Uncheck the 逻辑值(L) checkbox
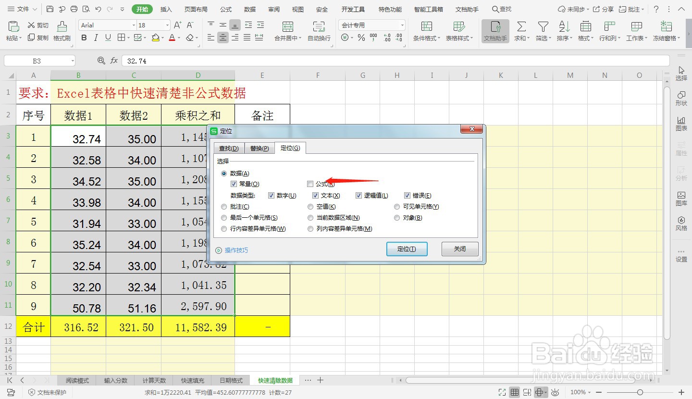692x399 pixels. pos(359,196)
